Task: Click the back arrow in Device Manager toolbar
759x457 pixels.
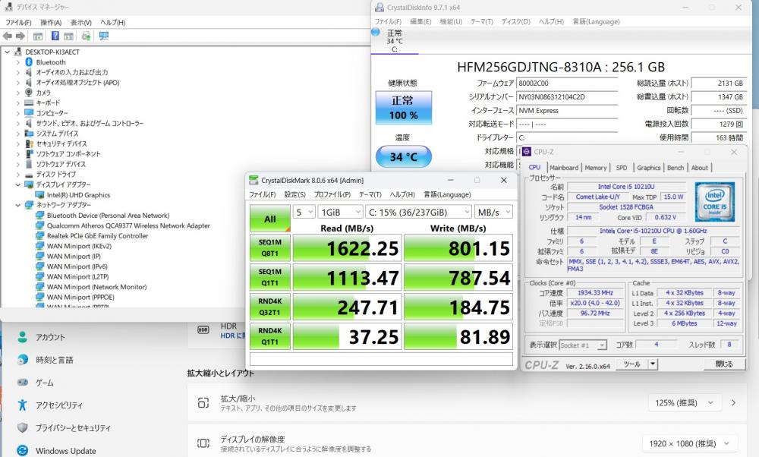Action: click(x=8, y=36)
